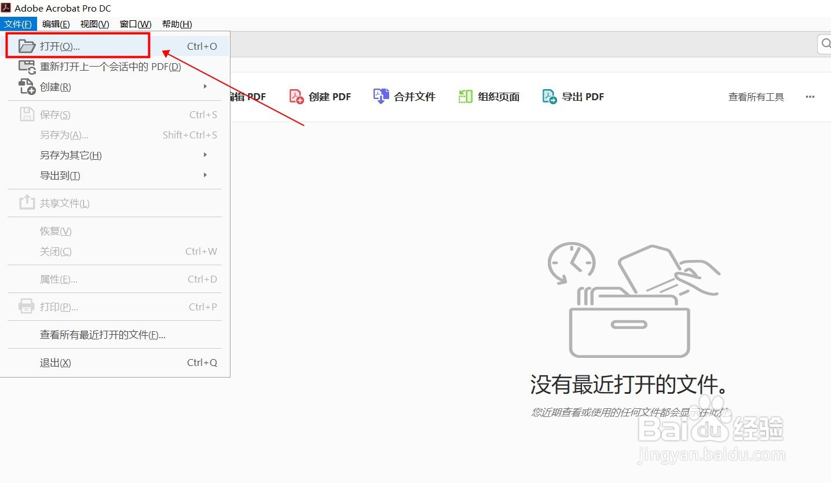Open the 文件(F) menu
This screenshot has height=483, width=831.
18,24
